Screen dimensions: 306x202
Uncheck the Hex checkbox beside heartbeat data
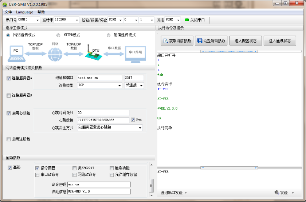133,120
